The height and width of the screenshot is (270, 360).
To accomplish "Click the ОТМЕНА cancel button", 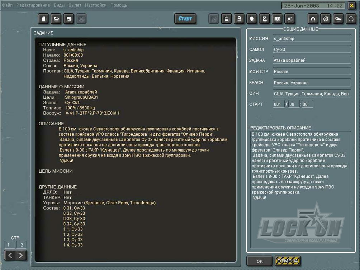I will coord(288,261).
